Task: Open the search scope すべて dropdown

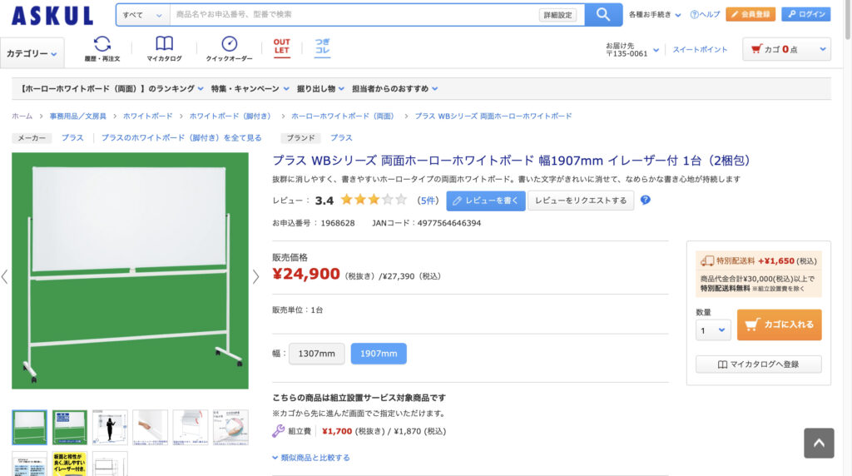Action: coord(142,15)
